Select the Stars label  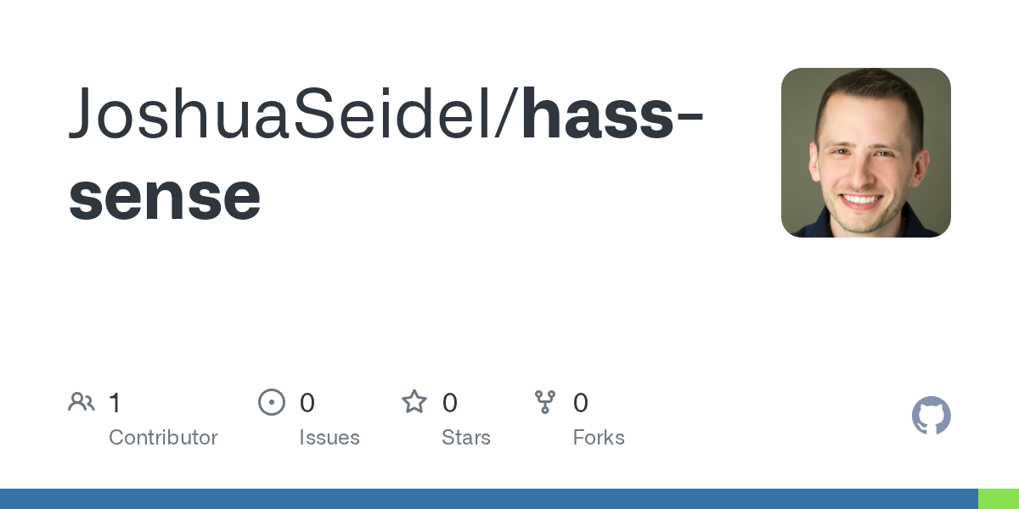465,438
